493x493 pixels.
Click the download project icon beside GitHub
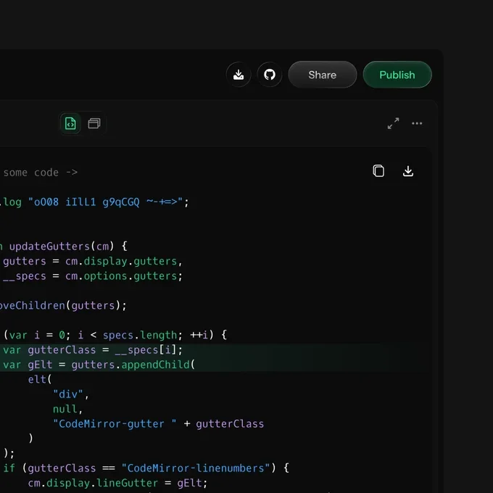[x=239, y=75]
